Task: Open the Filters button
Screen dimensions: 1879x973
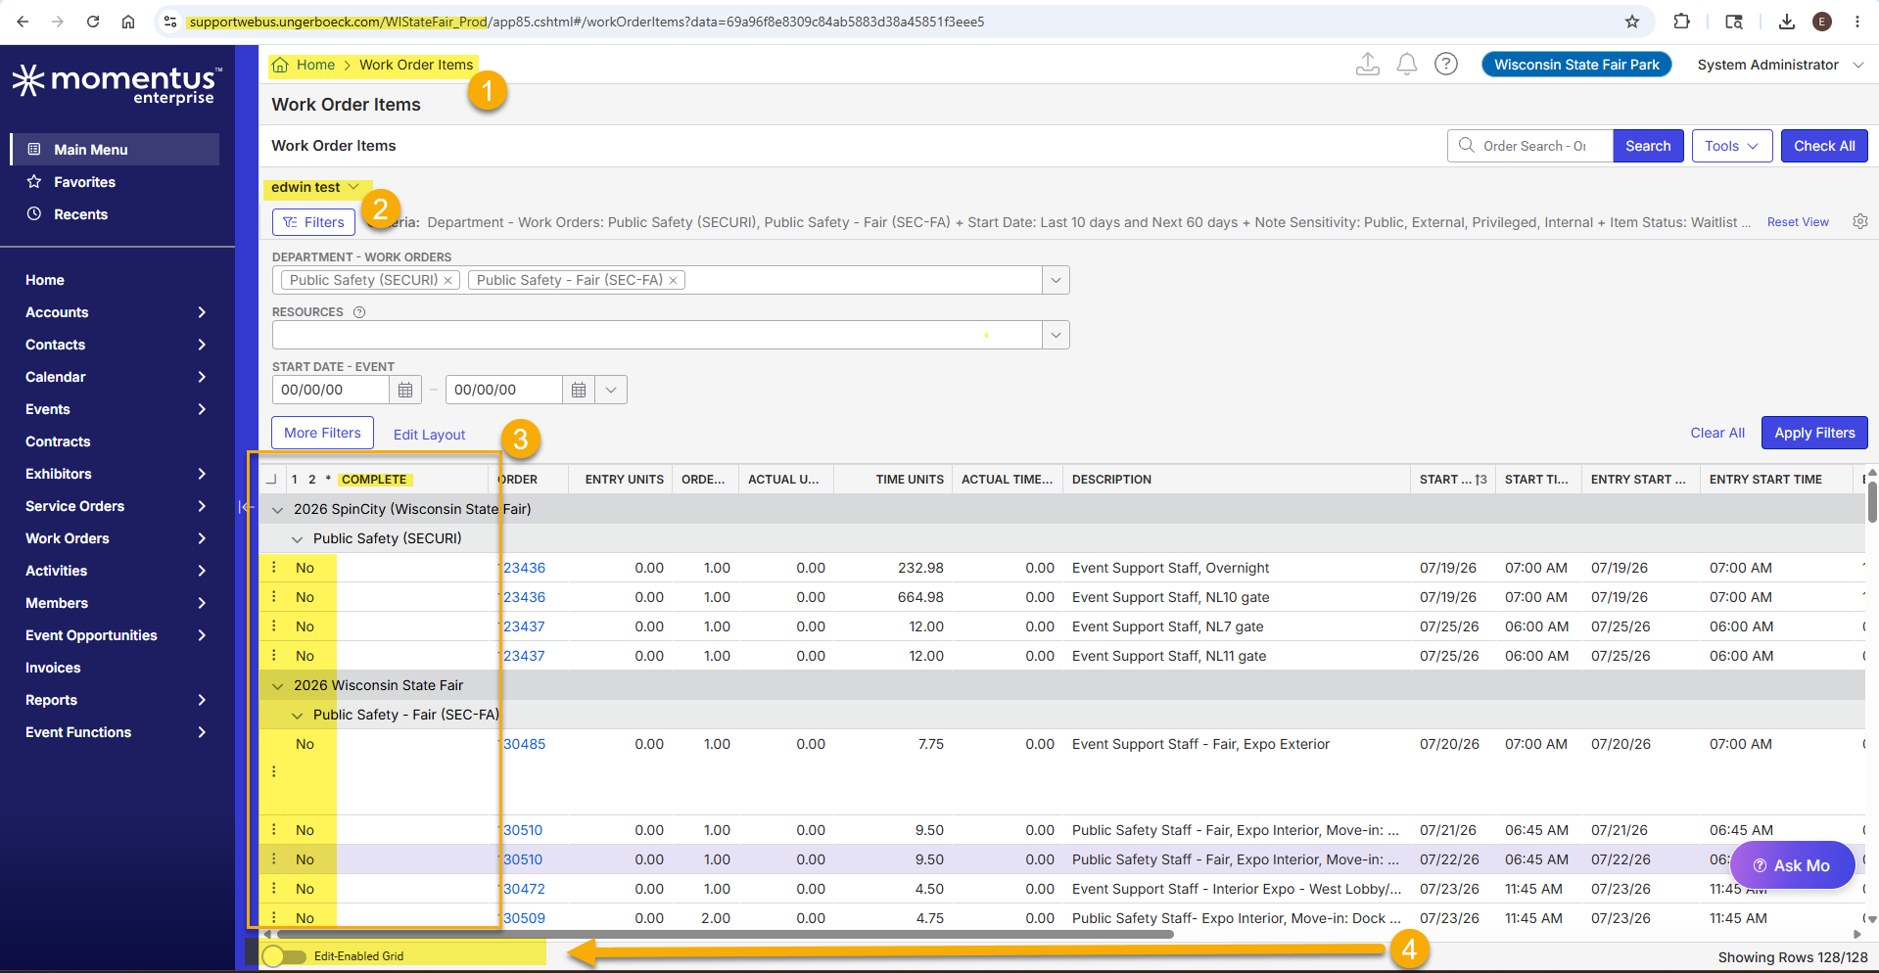Action: 313,222
